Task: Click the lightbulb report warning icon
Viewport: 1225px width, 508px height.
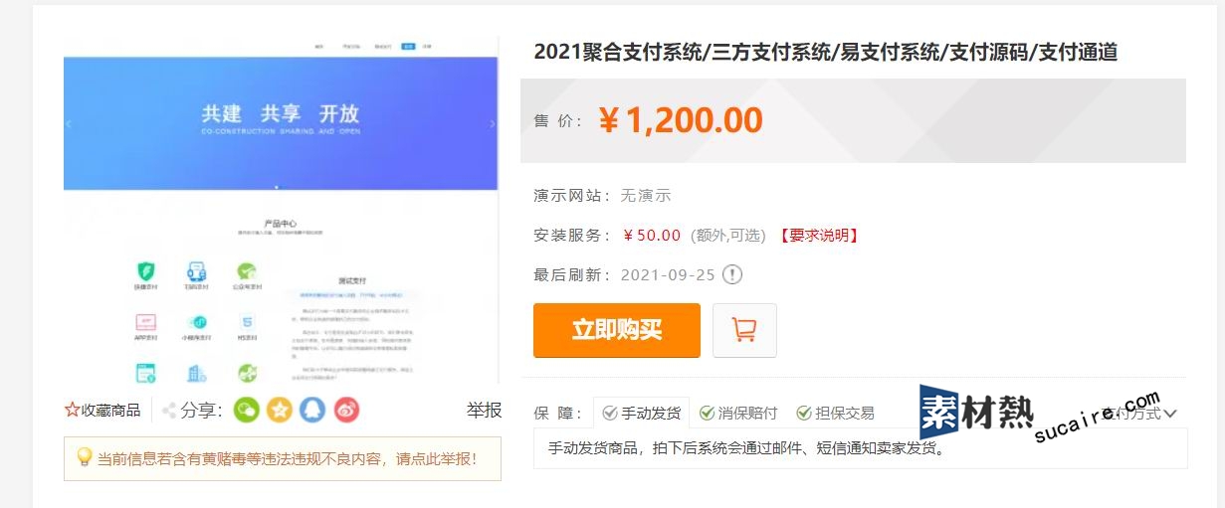Action: [85, 457]
